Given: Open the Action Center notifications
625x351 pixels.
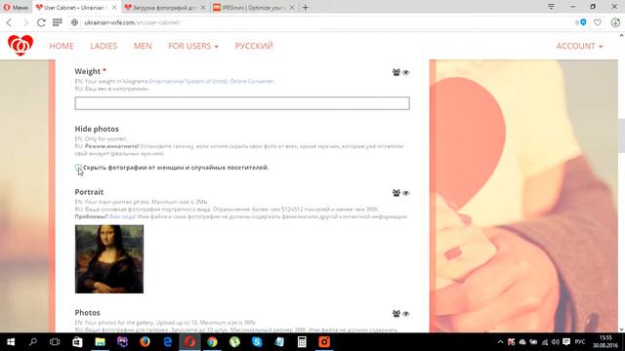Looking at the screenshot, I should (x=566, y=342).
